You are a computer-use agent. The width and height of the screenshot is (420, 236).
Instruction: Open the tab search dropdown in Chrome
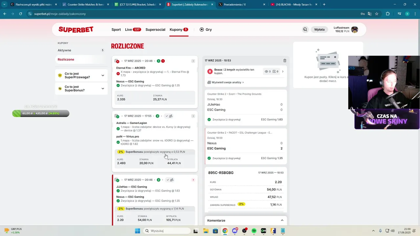[x=4, y=4]
